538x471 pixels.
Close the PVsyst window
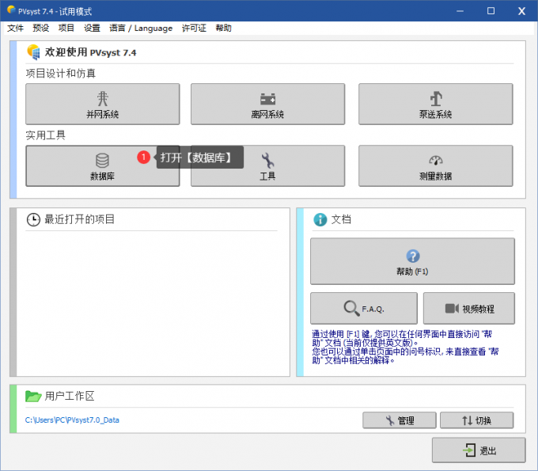coord(522,11)
